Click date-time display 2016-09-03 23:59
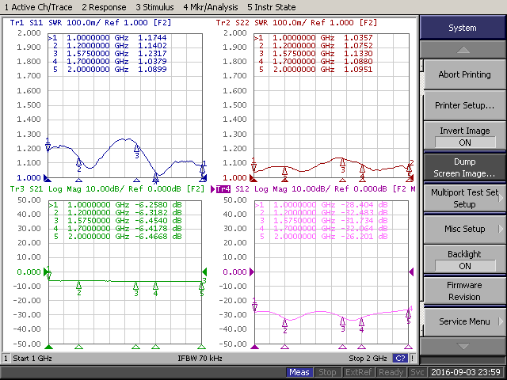The height and width of the screenshot is (380, 507). [x=466, y=373]
